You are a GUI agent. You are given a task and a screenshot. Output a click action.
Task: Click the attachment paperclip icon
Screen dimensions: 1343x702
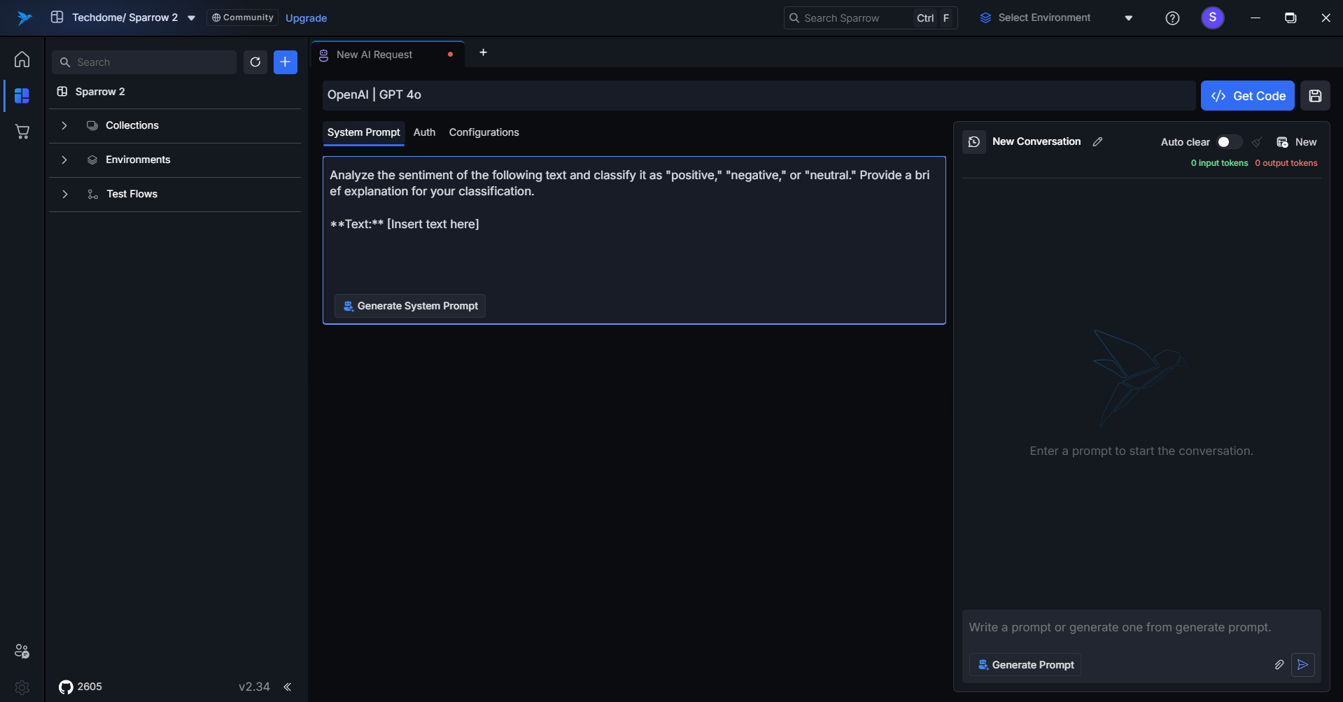1279,665
